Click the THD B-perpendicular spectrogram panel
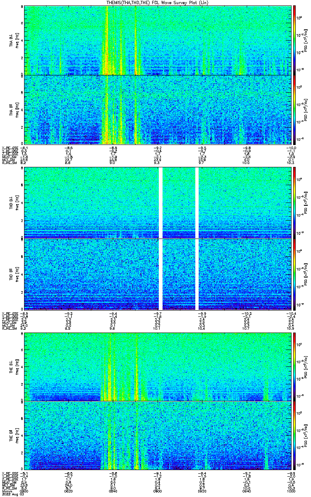Screen dimensions: 311x497 pos(158,203)
